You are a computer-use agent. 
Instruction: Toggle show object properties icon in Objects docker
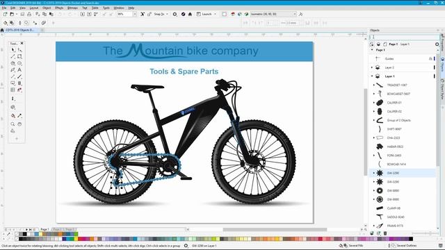372,44
